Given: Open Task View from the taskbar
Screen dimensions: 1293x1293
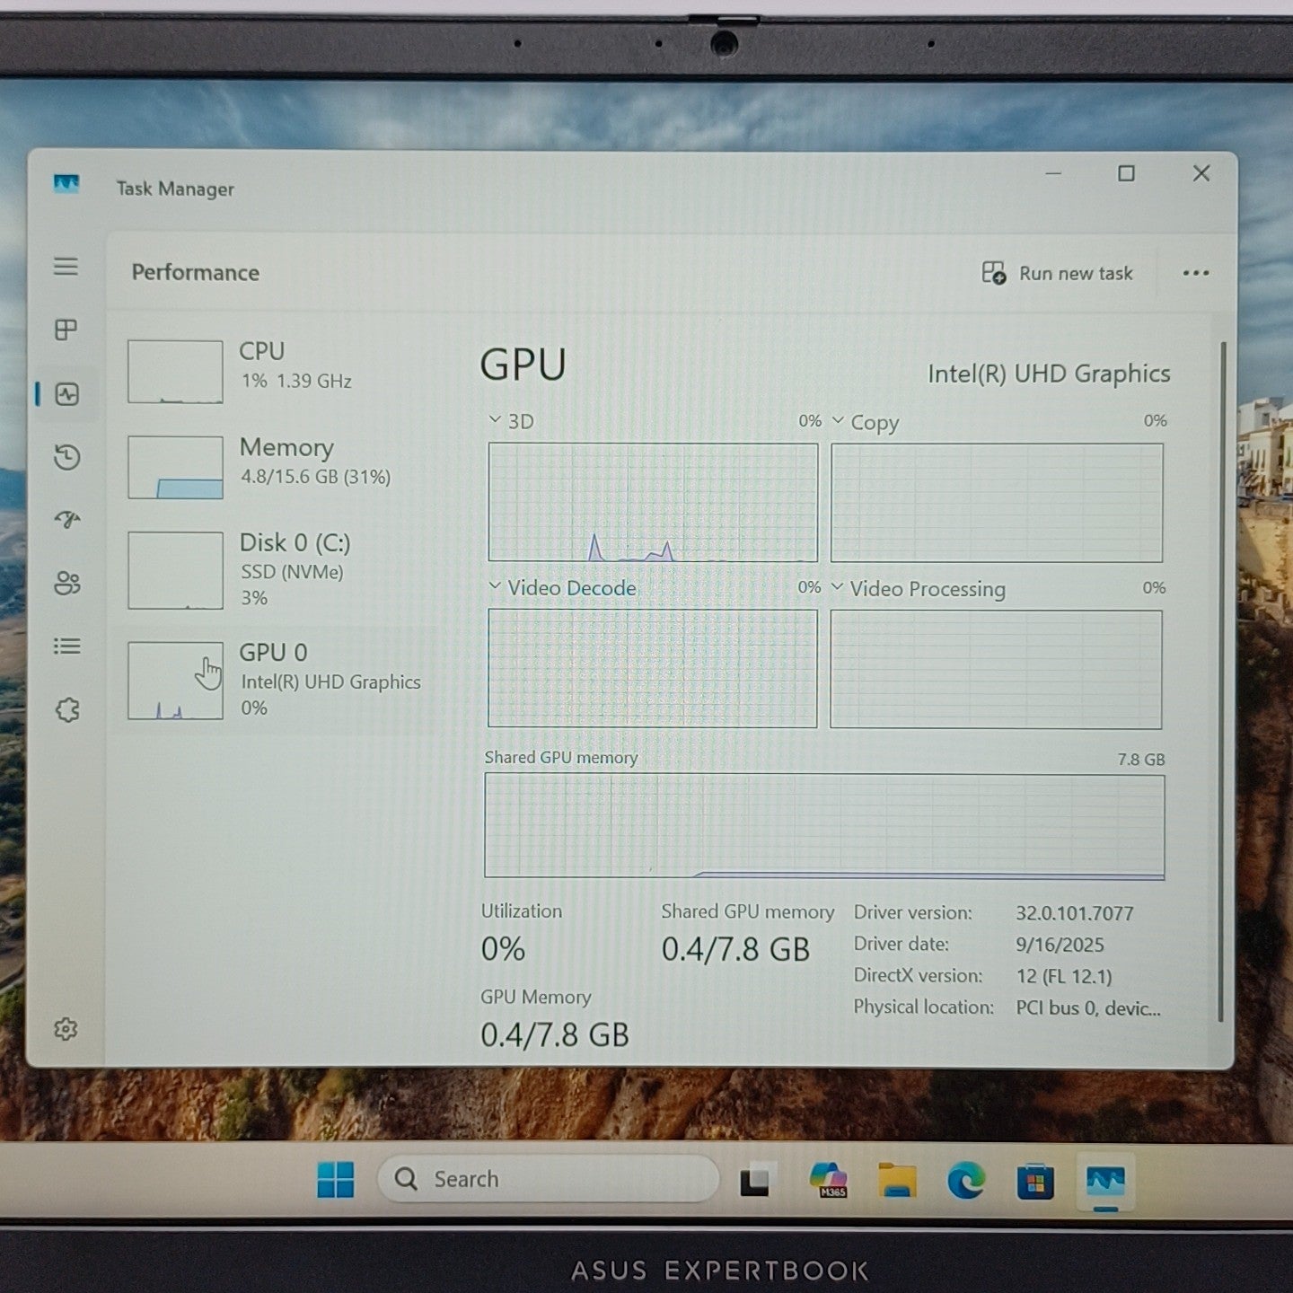Looking at the screenshot, I should 755,1181.
